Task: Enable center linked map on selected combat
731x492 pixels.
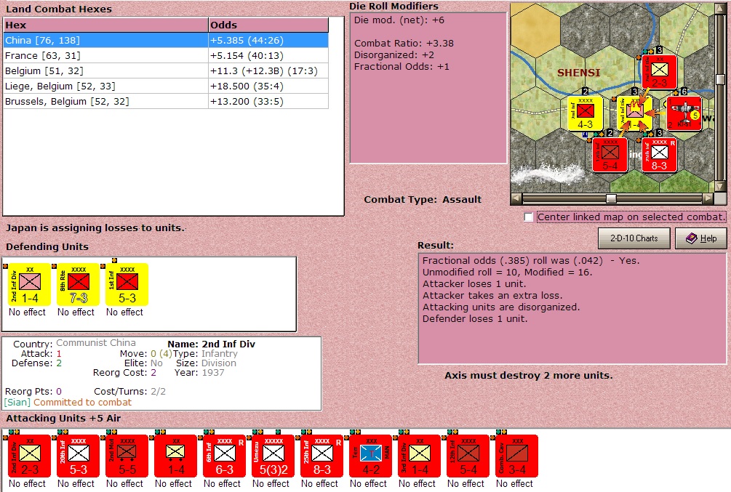Action: pos(529,217)
